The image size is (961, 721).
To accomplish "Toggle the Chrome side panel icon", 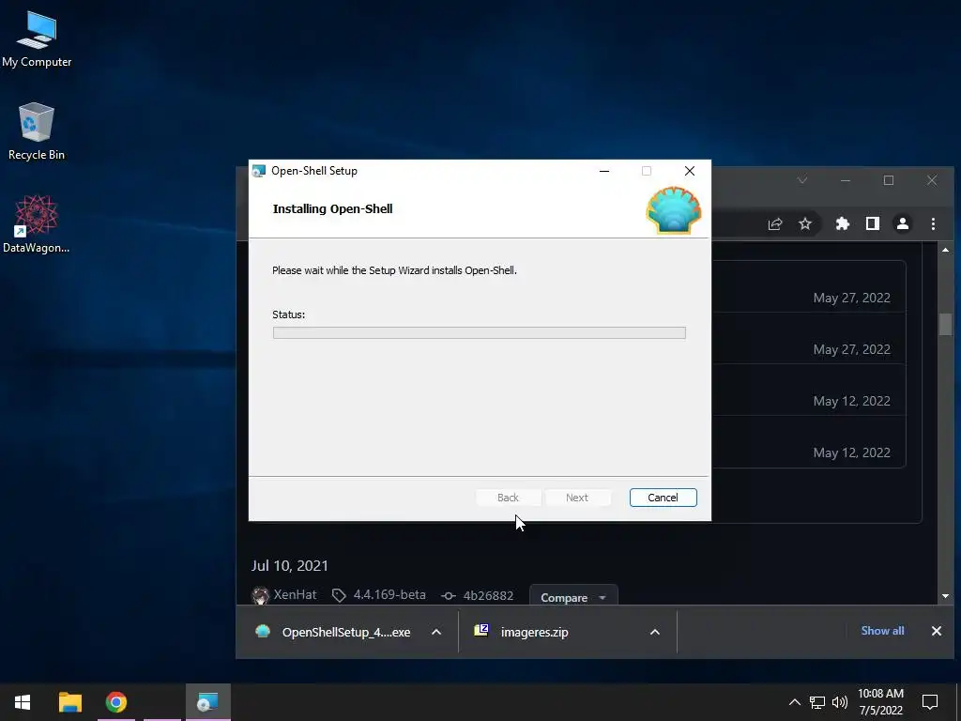I will (x=873, y=223).
